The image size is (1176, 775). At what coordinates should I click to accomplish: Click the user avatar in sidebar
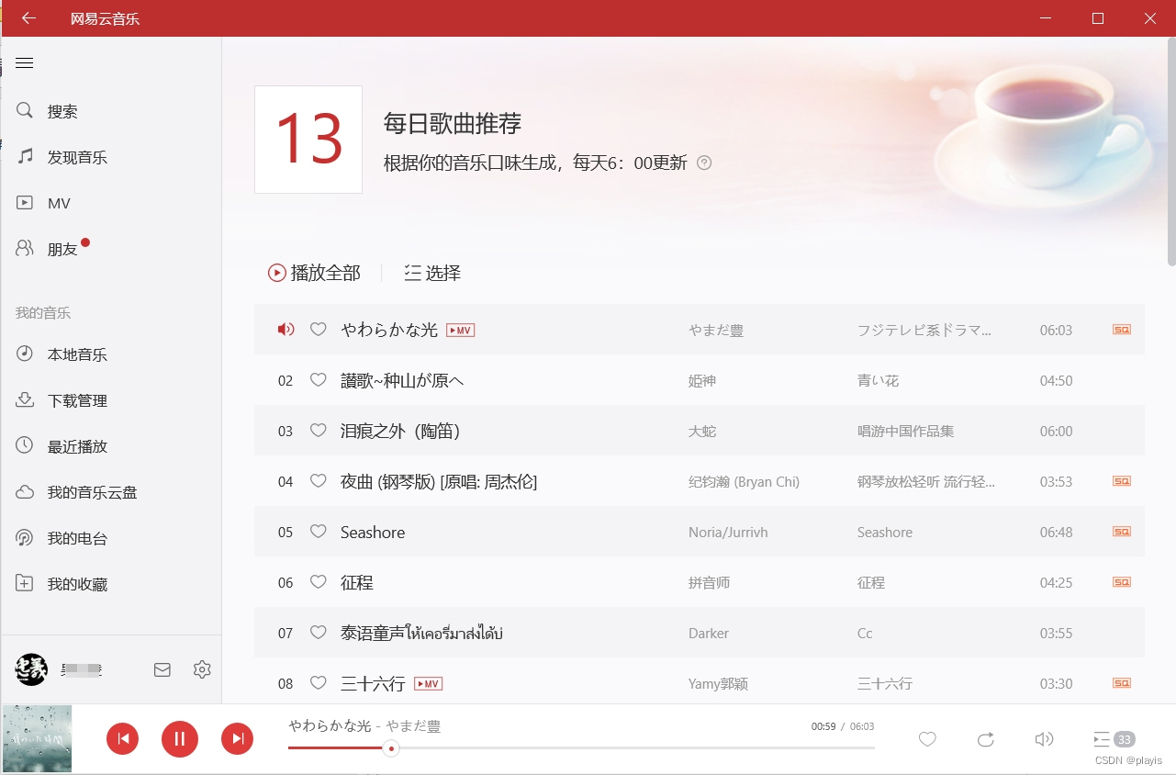[32, 669]
